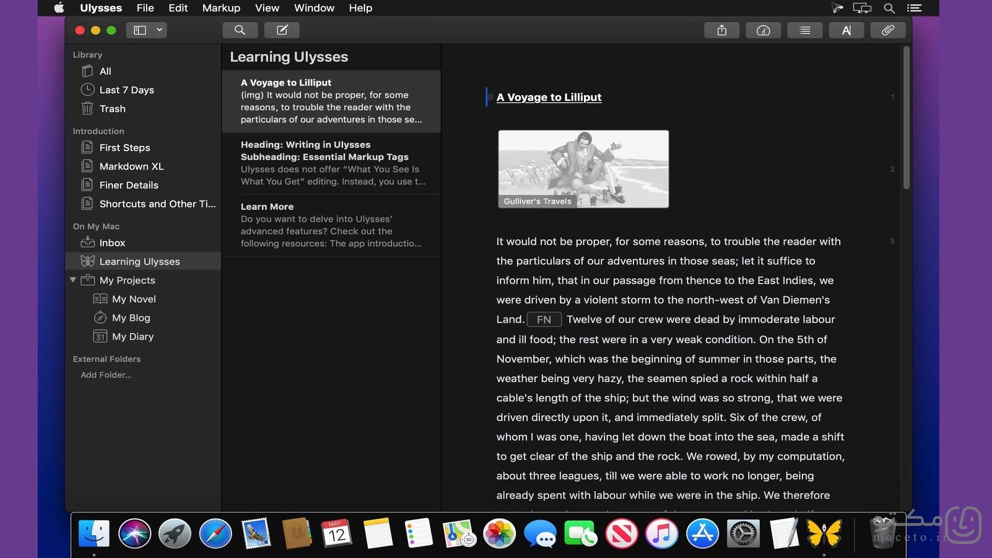Click the editor vertical scrollbar
This screenshot has height=558, width=992.
coord(906,118)
